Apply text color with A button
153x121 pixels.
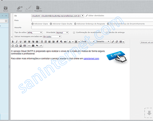(70, 42)
